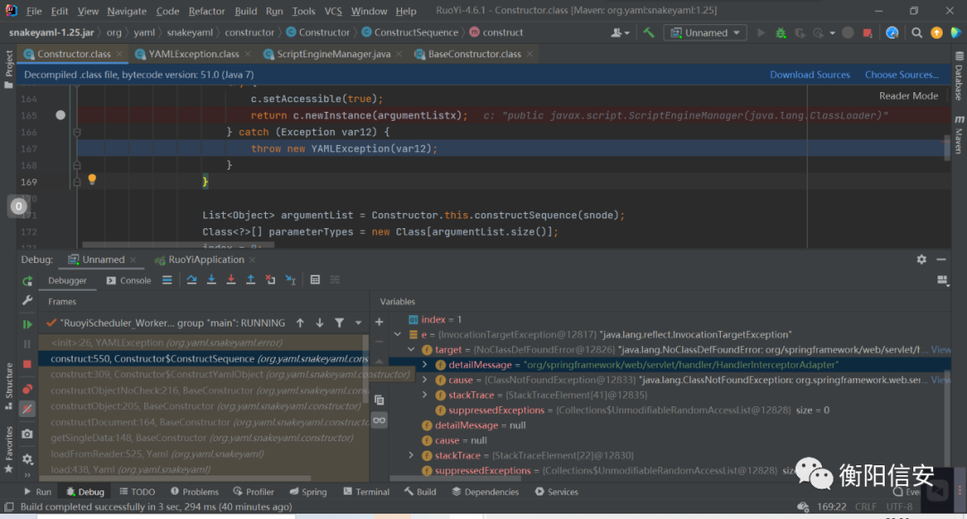
Task: Click the Drop Frame icon
Action: click(270, 280)
